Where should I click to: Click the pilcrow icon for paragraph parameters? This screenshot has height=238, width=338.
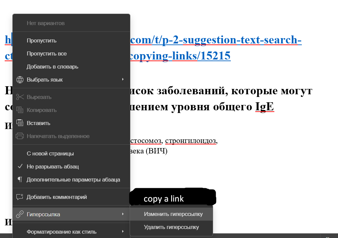pos(20,180)
